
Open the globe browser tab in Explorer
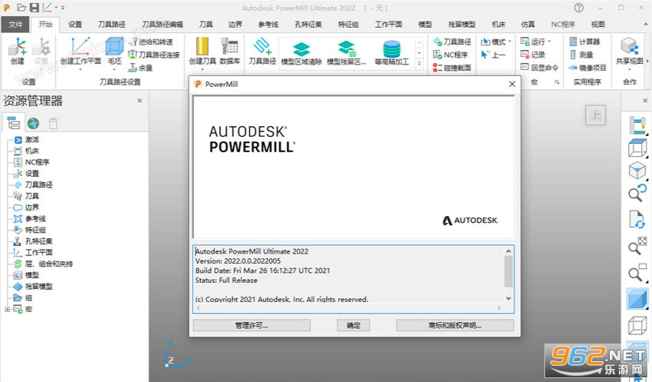coord(33,123)
